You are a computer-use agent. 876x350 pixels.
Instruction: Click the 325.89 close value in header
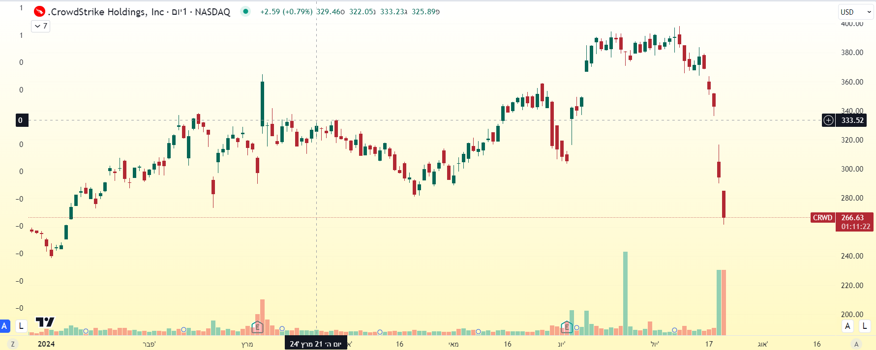(x=425, y=11)
